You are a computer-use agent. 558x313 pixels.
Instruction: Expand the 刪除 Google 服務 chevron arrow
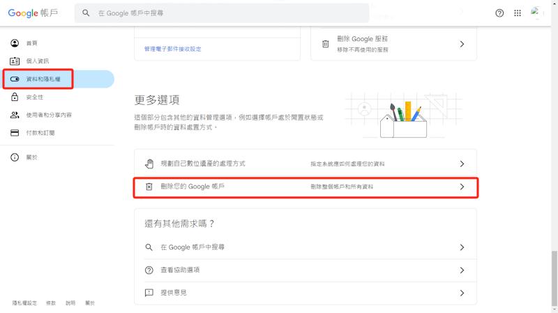click(x=462, y=44)
